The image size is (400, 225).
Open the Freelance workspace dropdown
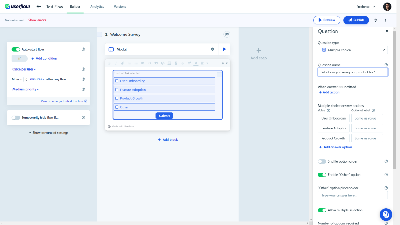(365, 7)
